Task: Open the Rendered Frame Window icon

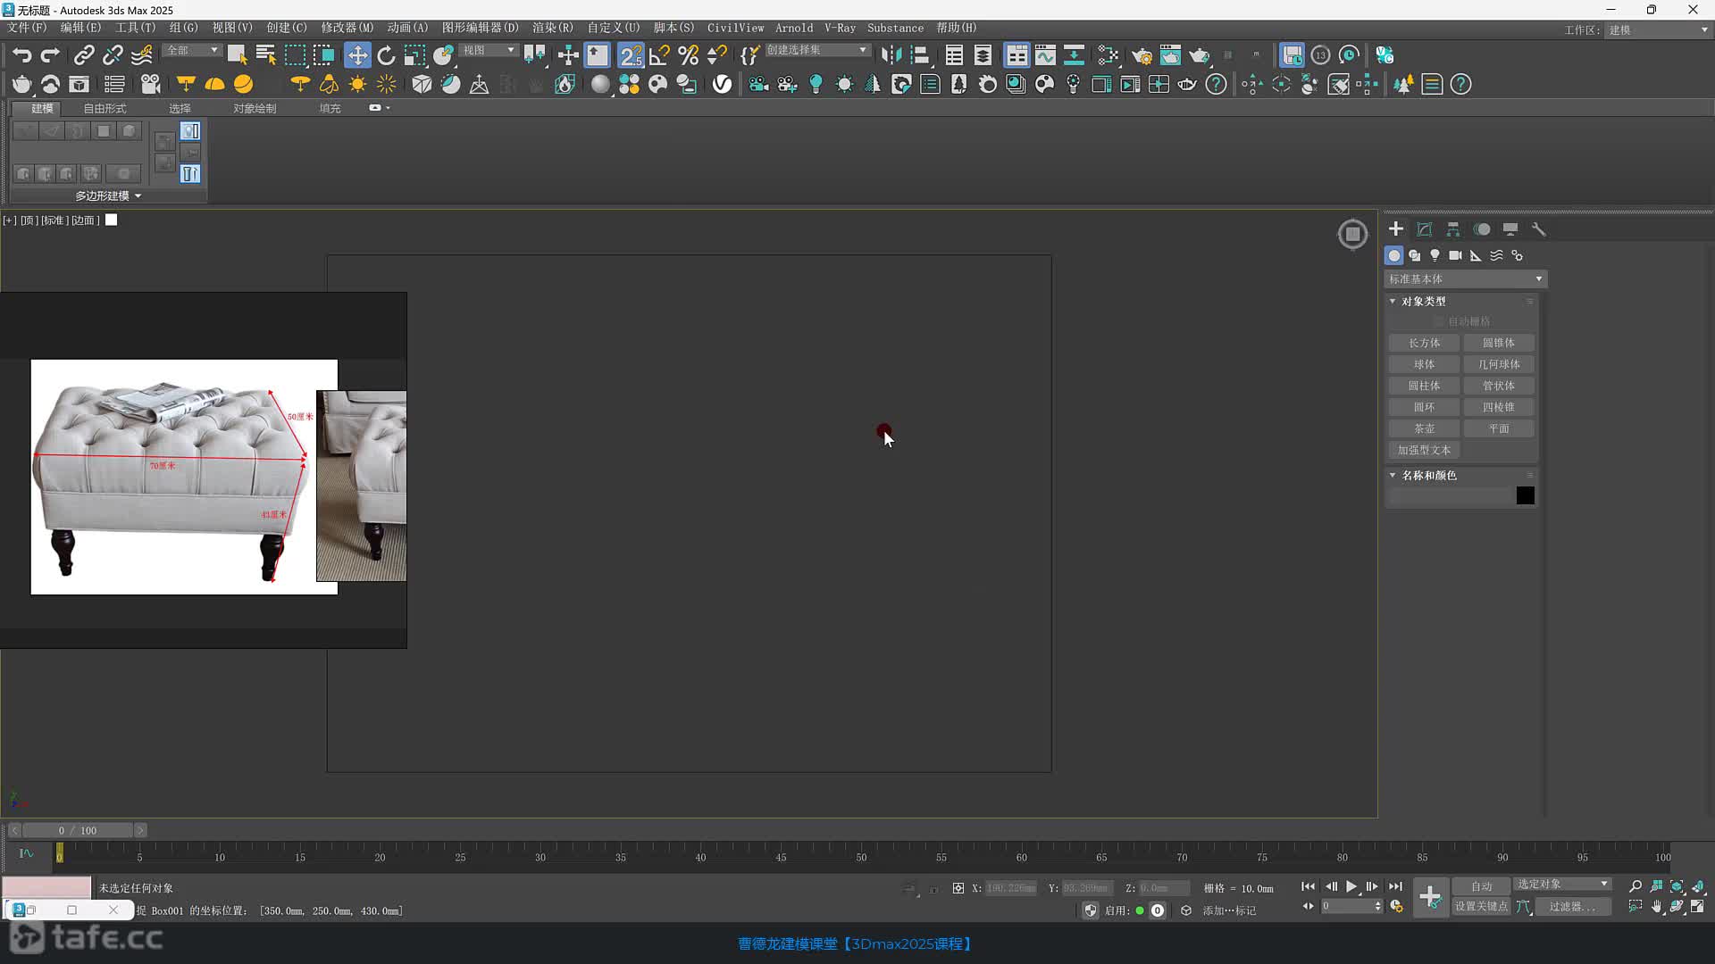Action: coord(1170,55)
